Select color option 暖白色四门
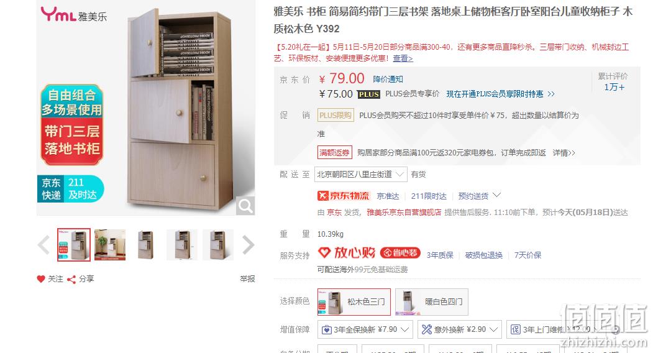Image resolution: width=653 pixels, height=353 pixels. coord(431,302)
